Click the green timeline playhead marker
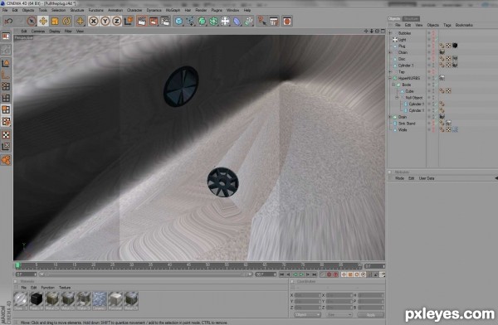 click(x=17, y=265)
